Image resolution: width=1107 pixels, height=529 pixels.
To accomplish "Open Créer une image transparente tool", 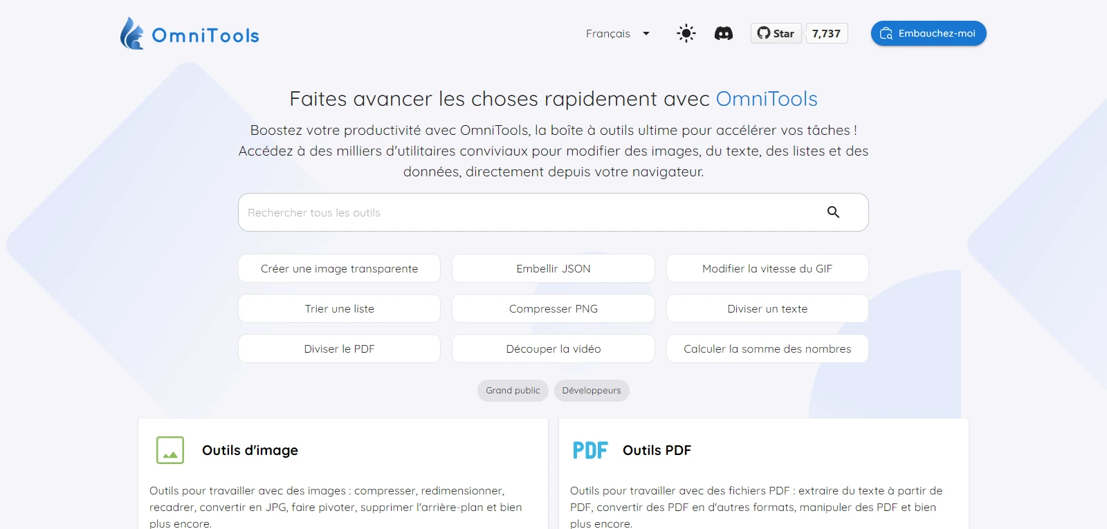I will tap(340, 268).
